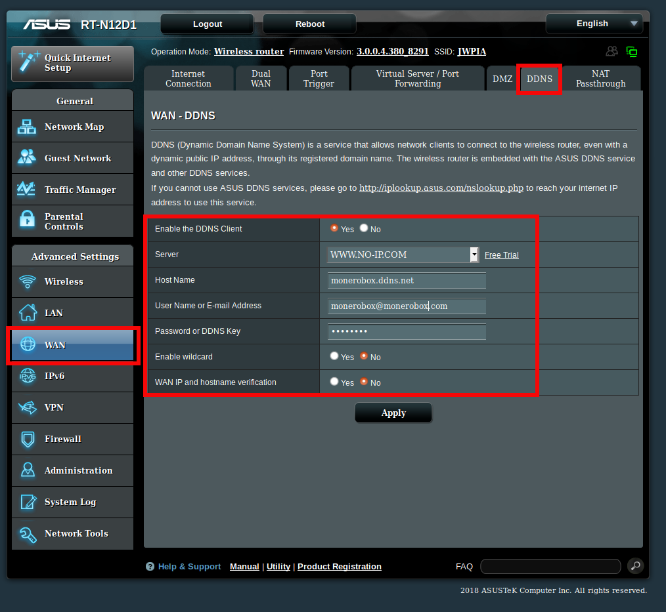
Task: Open the Internet Connection tab
Action: (188, 79)
